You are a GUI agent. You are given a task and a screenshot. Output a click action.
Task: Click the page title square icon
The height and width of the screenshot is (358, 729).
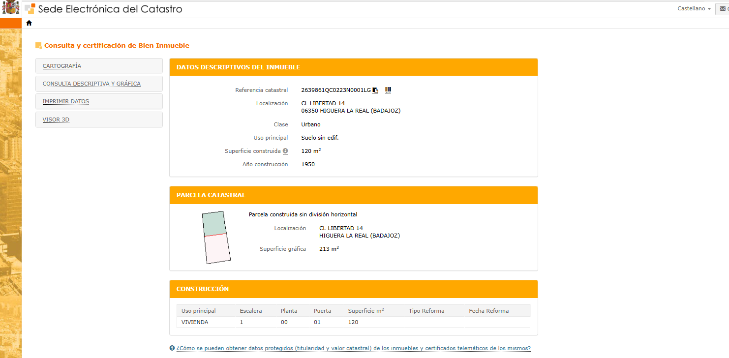point(38,46)
